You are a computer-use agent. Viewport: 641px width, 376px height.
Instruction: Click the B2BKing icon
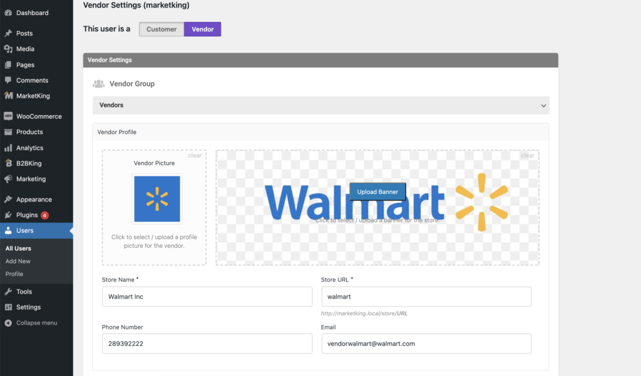pyautogui.click(x=8, y=163)
